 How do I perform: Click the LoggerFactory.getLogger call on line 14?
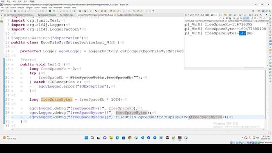[x=114, y=51]
